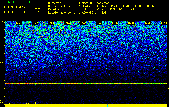The width and height of the screenshot is (169, 107).
Task: Click time marker 0241
Action: (x=19, y=23)
